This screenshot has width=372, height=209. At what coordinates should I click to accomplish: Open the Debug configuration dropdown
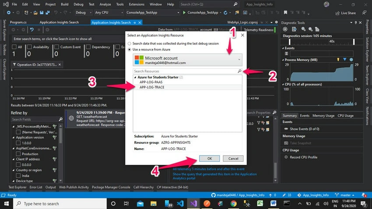83,13
